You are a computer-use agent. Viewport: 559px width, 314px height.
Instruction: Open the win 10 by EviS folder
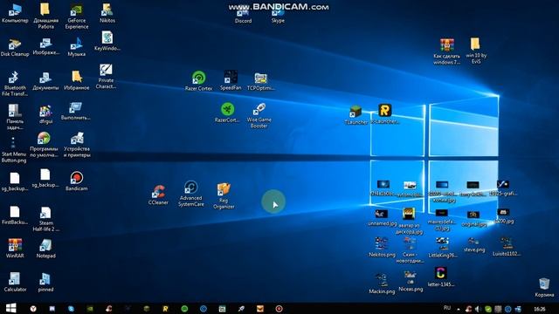click(475, 51)
